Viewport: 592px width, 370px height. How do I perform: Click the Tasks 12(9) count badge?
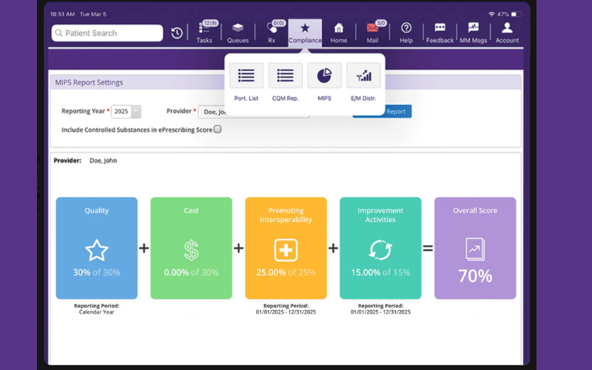point(210,24)
